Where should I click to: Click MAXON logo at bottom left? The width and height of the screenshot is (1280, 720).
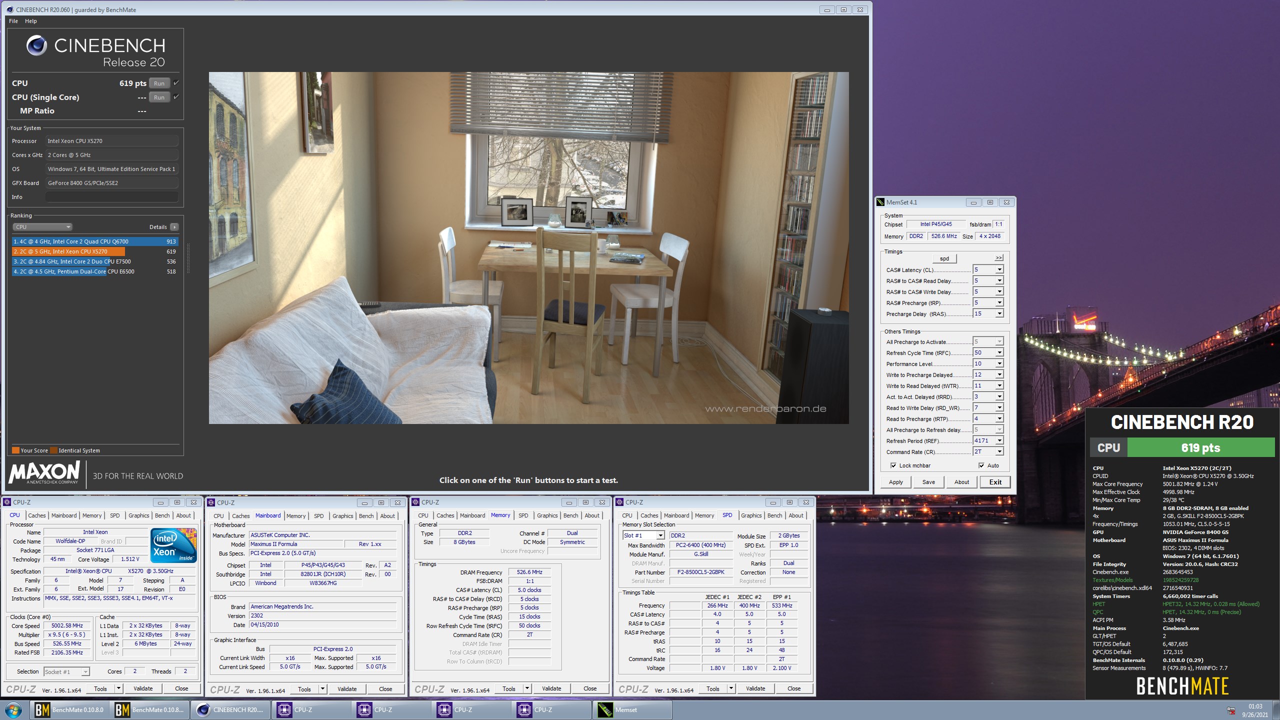click(44, 472)
